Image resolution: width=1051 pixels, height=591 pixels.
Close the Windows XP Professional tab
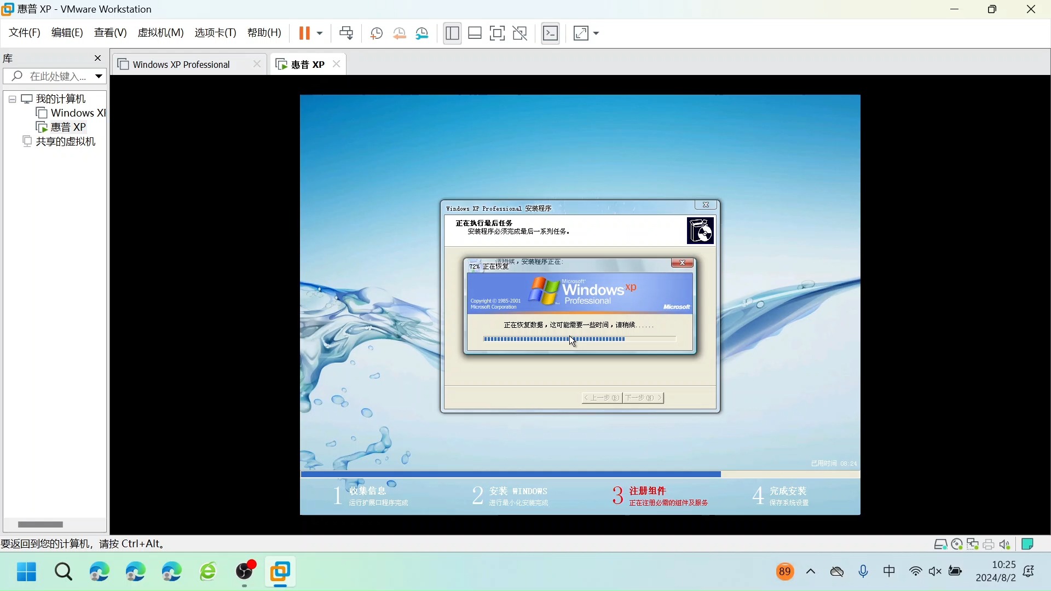click(257, 64)
